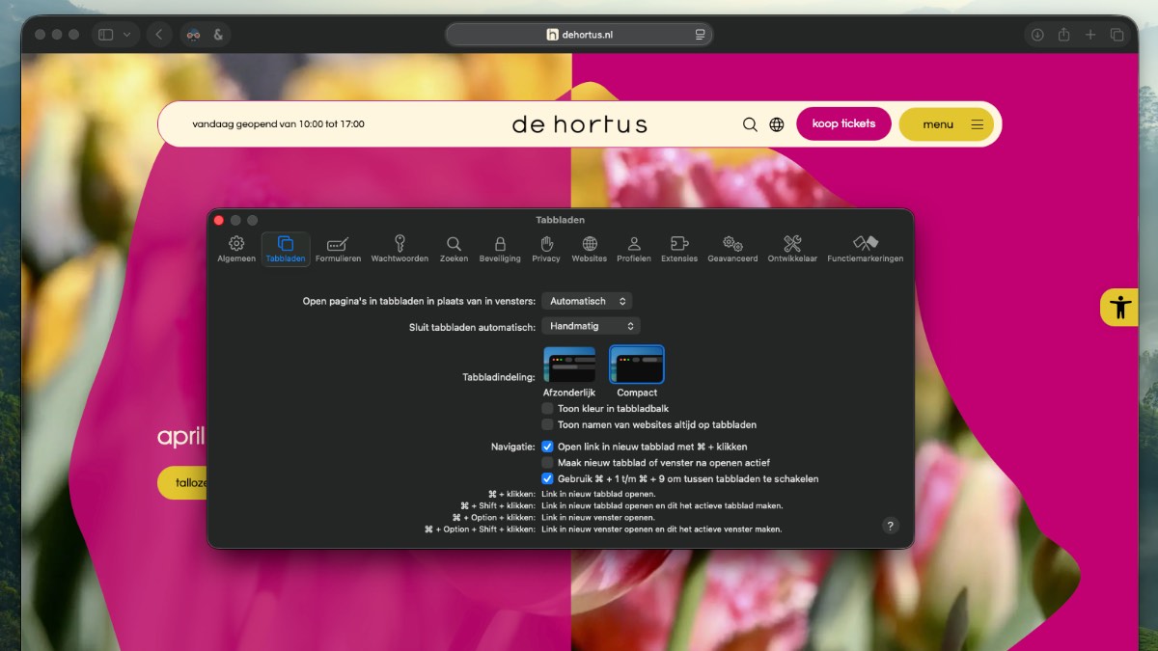Click the "koop tickets" button

pos(843,123)
